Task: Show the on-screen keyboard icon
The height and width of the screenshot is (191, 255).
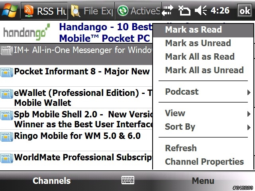Action: (x=128, y=180)
